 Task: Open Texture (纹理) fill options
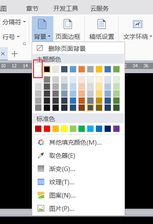[78, 182]
